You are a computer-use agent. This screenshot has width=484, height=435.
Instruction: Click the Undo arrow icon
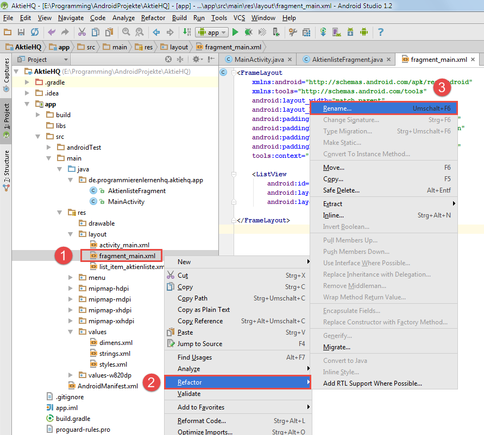pos(52,32)
